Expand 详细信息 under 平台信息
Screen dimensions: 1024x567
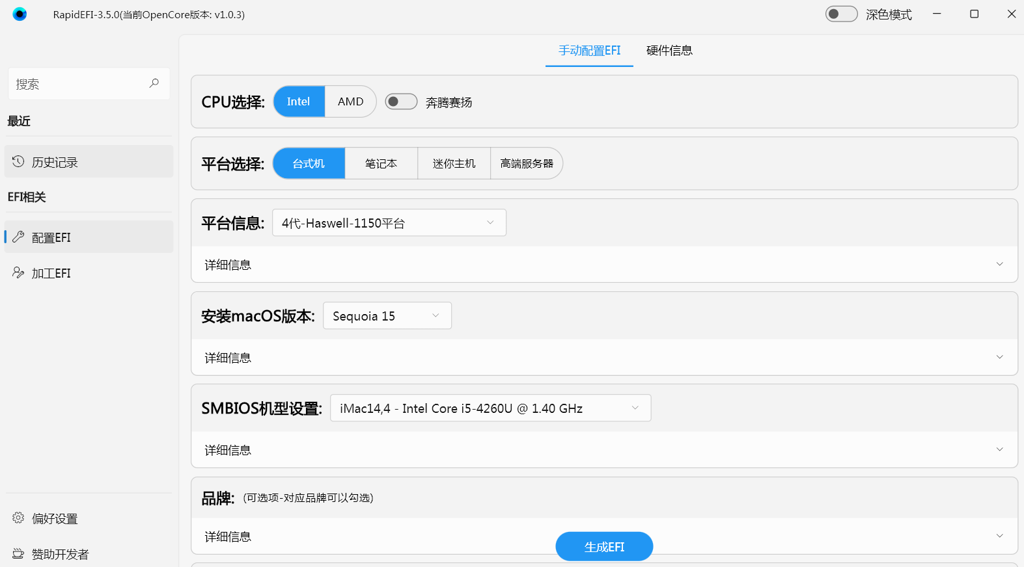click(x=604, y=265)
